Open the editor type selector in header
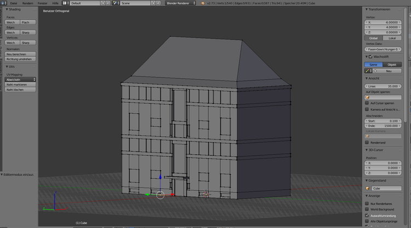The image size is (411, 228). (x=4, y=3)
